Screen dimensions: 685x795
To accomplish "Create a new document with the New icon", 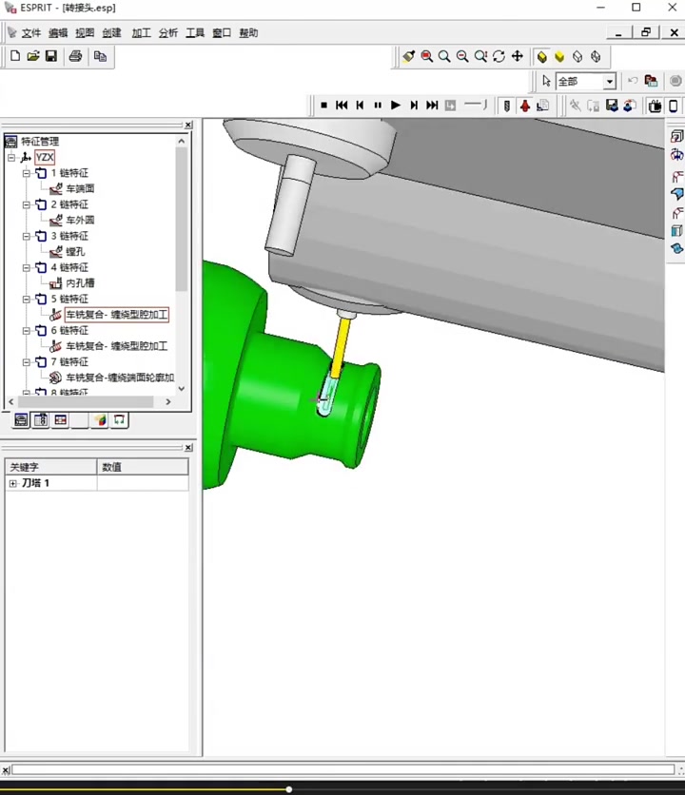I will click(15, 56).
